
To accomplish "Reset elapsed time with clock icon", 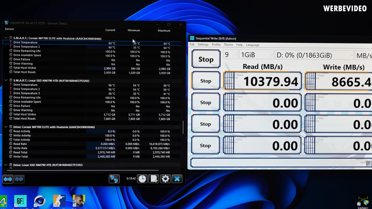I will click(x=142, y=179).
